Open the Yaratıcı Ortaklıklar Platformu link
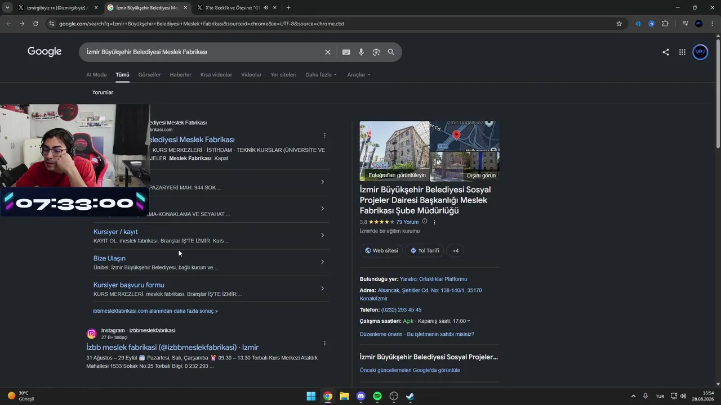 (x=433, y=279)
